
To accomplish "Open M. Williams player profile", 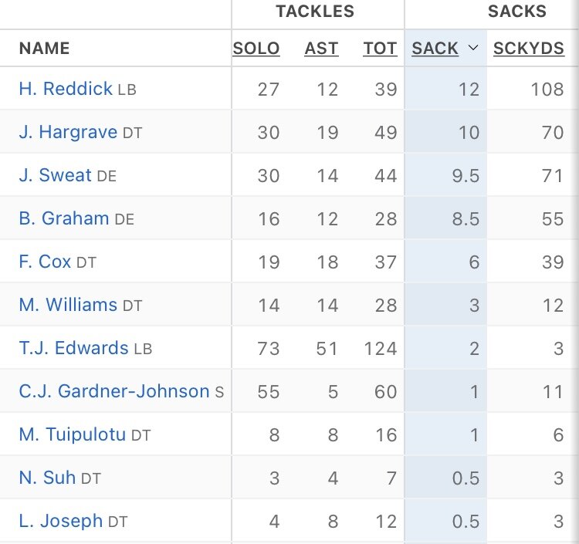I will pyautogui.click(x=68, y=305).
